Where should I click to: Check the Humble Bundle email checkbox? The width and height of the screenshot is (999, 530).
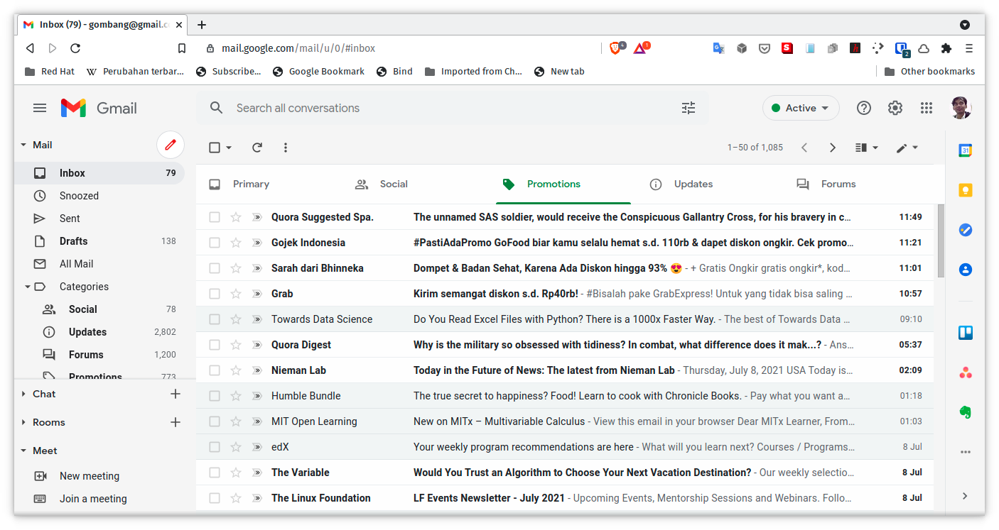click(x=215, y=396)
